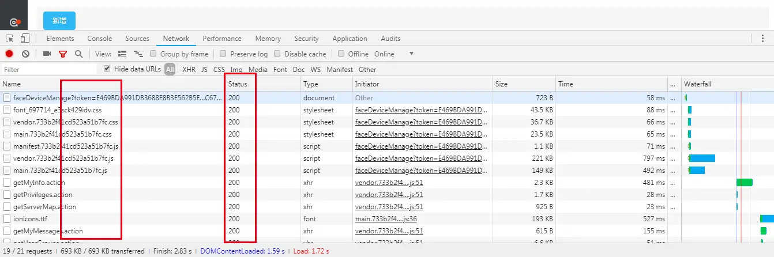Check Disable cache option
Screen dimensions: 774x257
277,54
